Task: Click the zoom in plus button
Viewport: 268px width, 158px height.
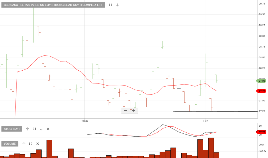Action: (x=134, y=111)
